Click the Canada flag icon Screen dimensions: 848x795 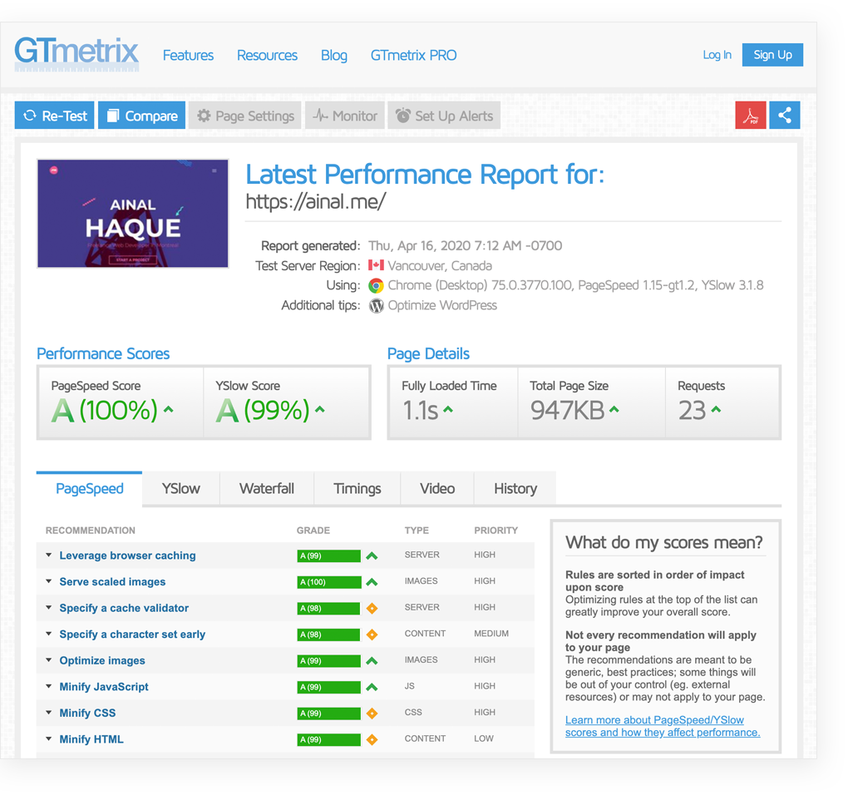[x=376, y=265]
